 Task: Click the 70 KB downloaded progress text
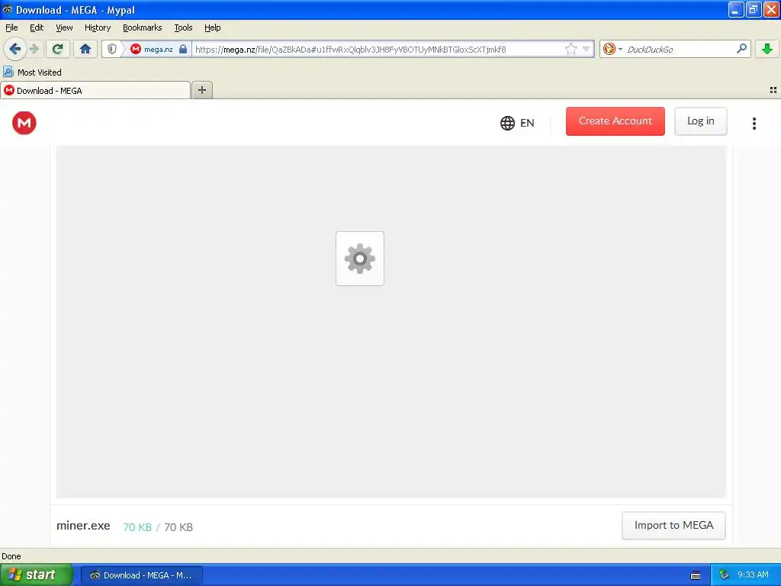click(x=137, y=527)
